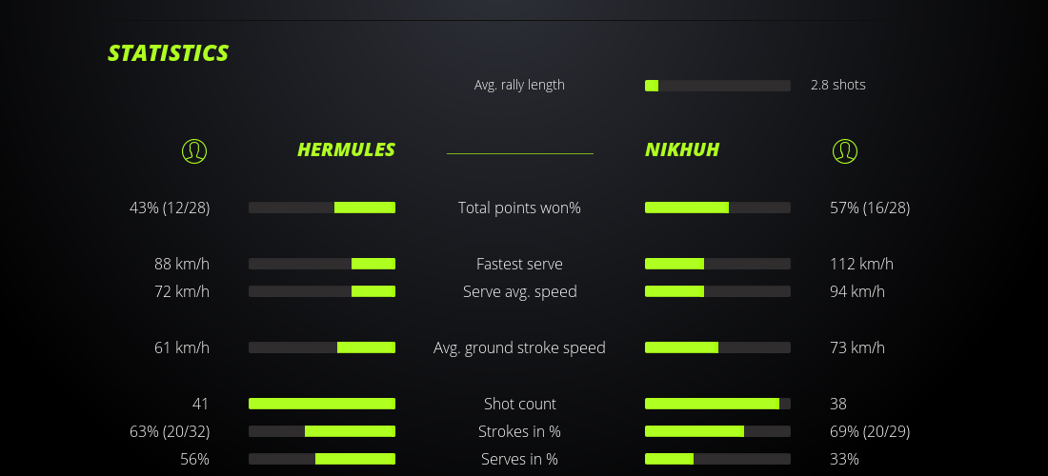Screen dimensions: 1048x476
Task: Click Hermules Shot count bar
Action: pyautogui.click(x=322, y=404)
